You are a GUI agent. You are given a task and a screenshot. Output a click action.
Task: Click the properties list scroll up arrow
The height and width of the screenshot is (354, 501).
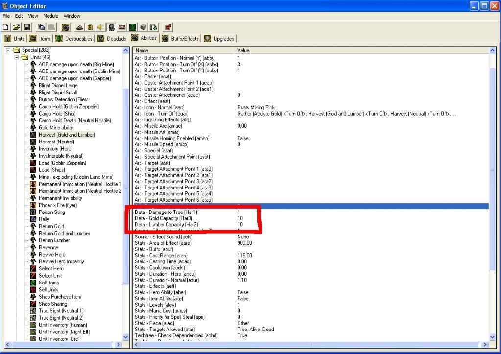coord(492,50)
